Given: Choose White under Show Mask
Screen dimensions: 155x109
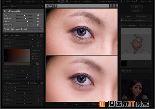Looking at the screenshot, I should click(x=33, y=56).
